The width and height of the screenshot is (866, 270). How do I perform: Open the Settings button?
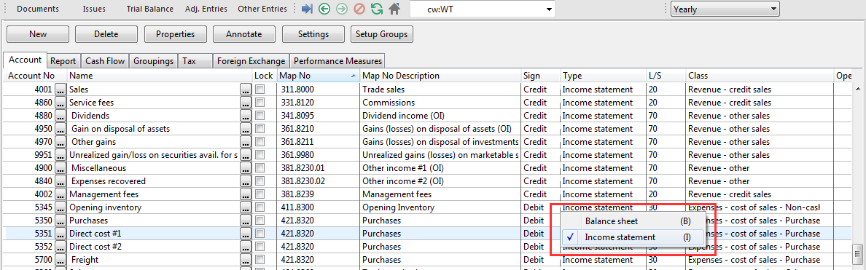313,34
